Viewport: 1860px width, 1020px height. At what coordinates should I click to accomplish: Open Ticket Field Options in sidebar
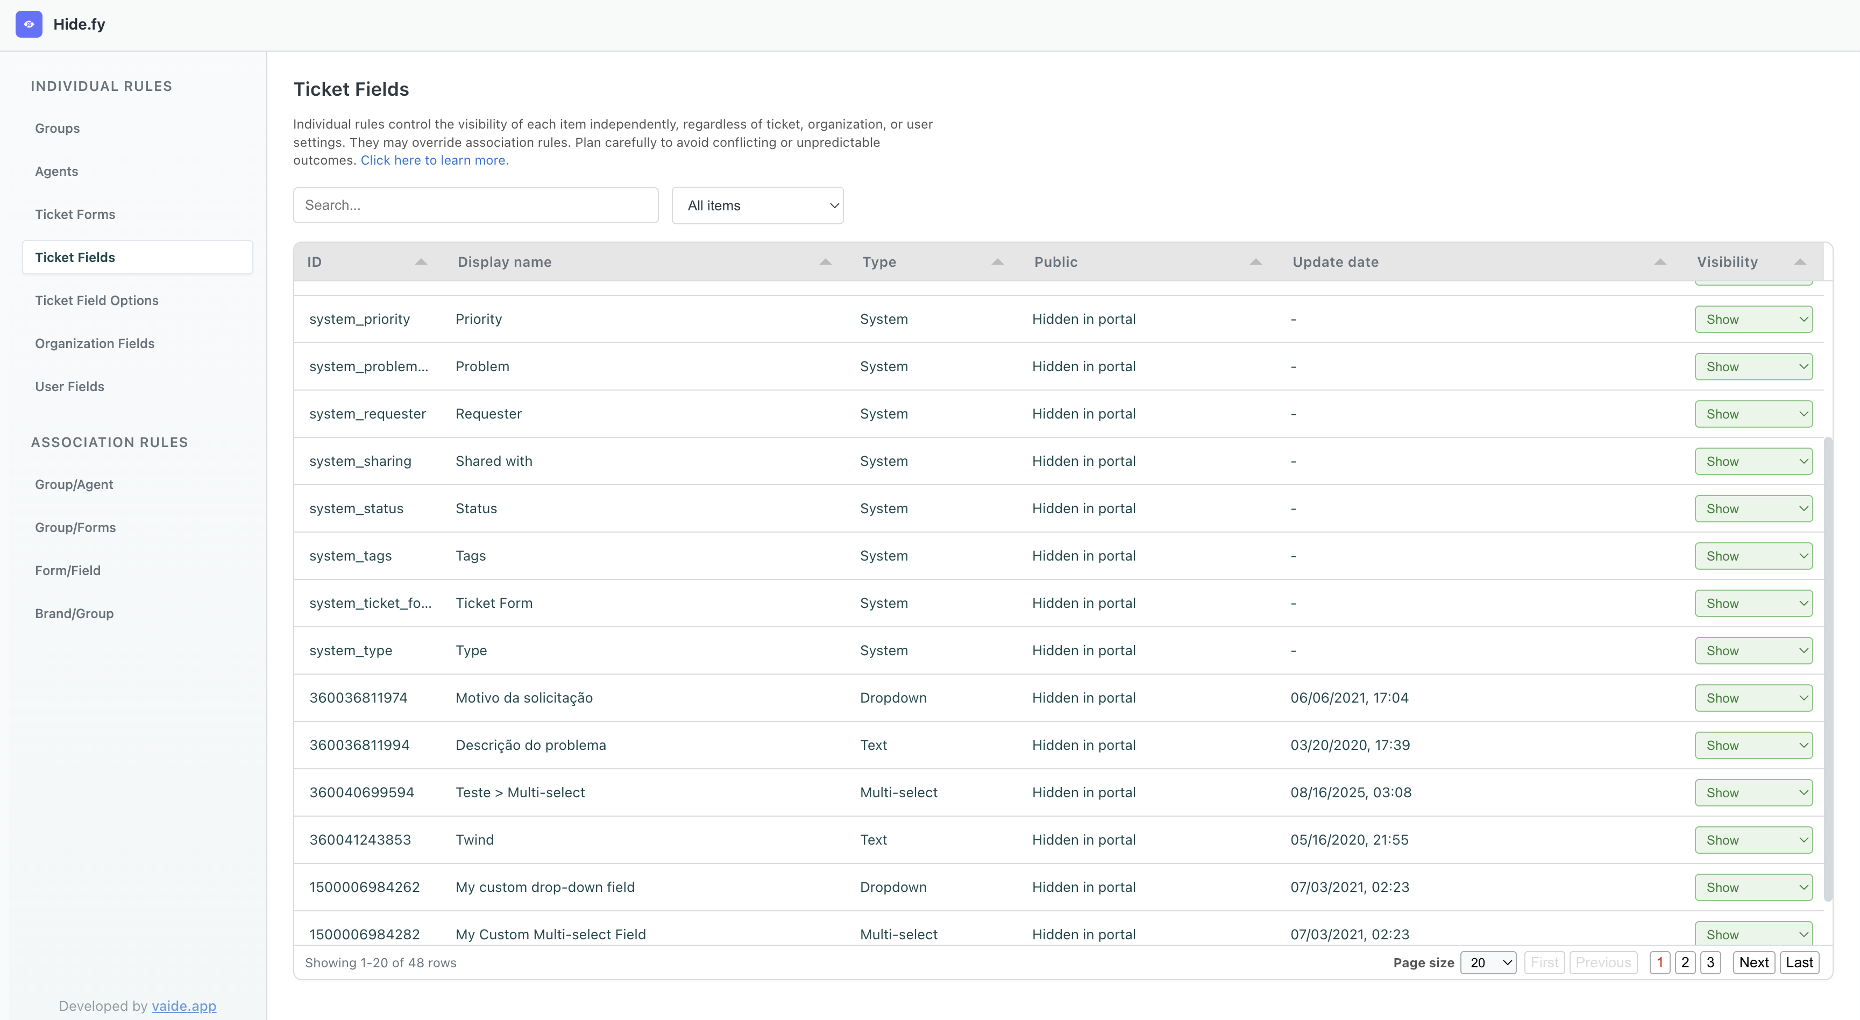click(x=97, y=301)
